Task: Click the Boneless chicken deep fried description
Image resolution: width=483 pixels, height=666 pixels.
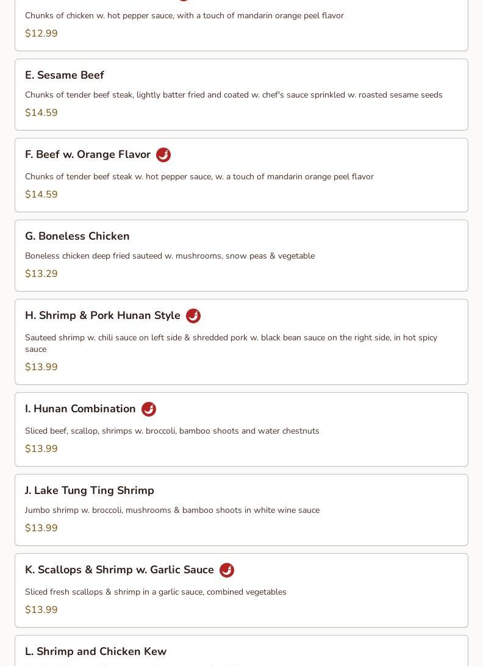Action: coord(170,256)
